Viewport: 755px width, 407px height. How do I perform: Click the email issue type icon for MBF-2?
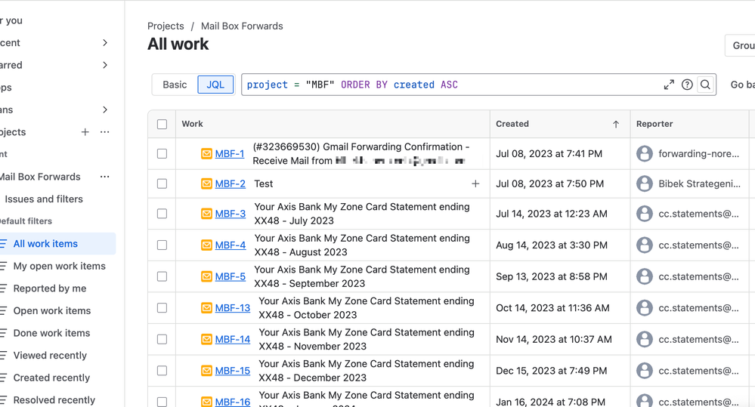pos(206,183)
